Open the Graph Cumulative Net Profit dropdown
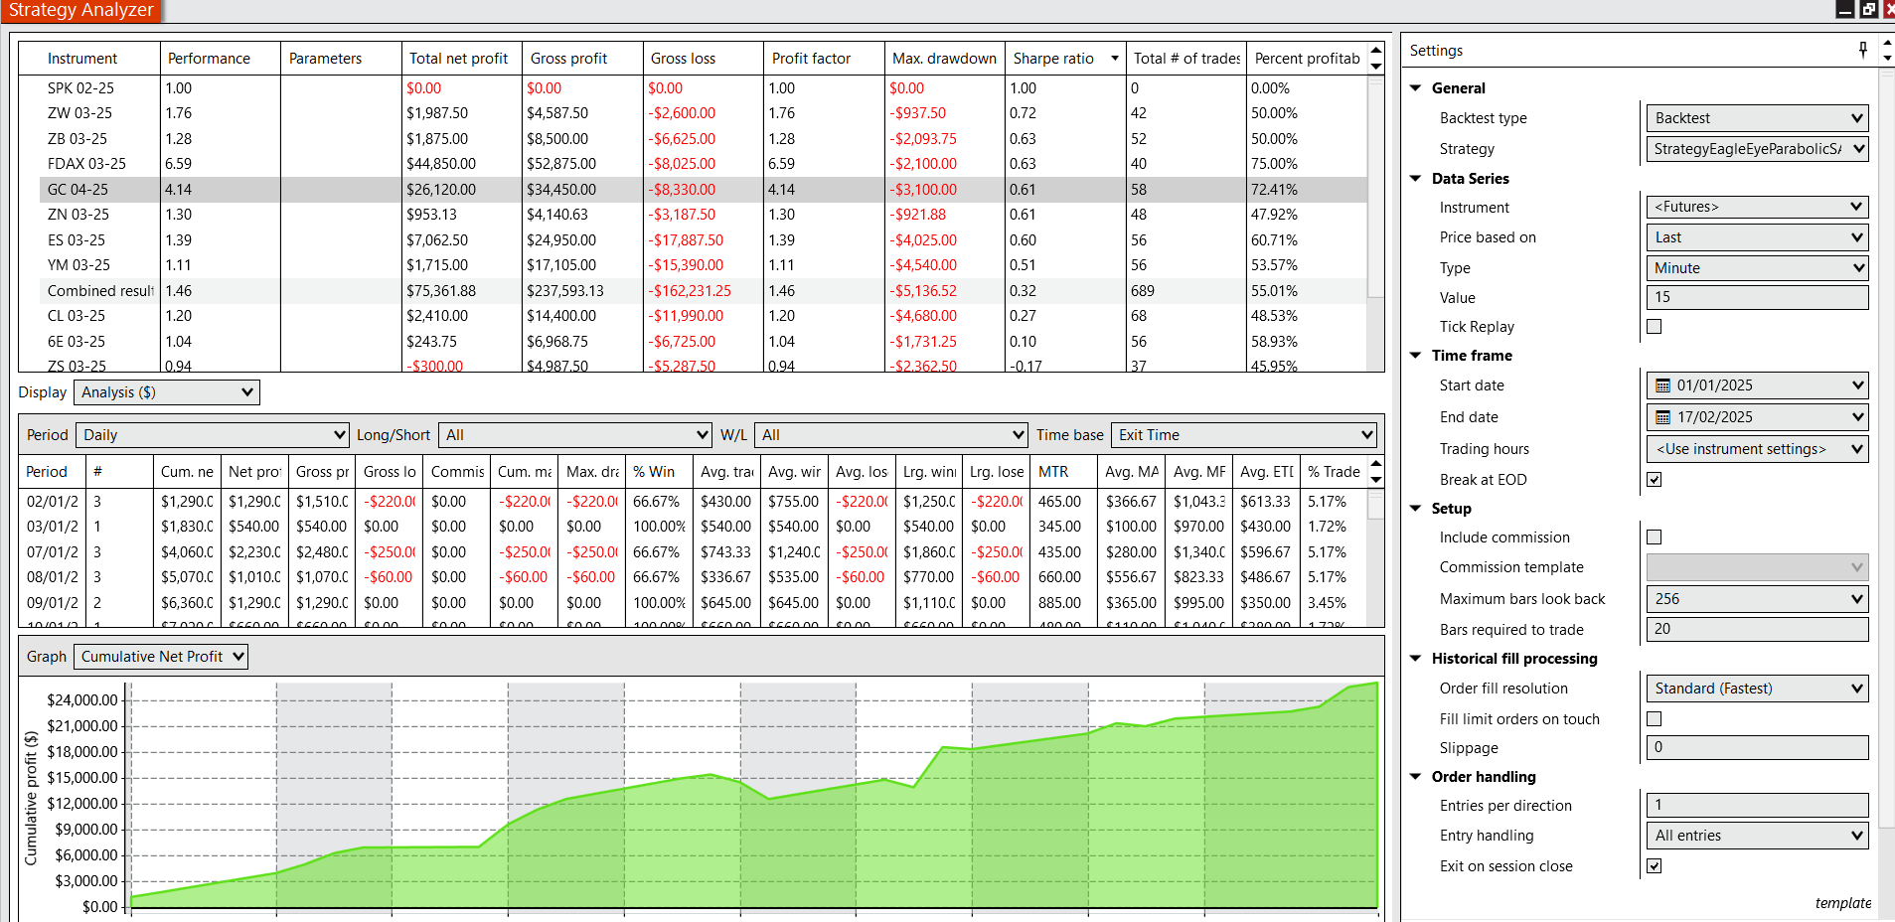 [x=161, y=657]
